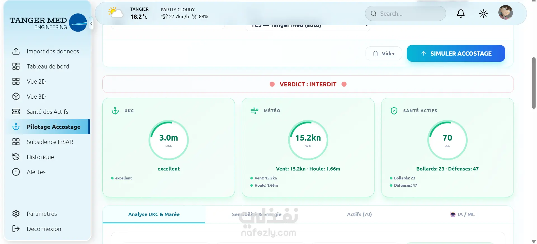The width and height of the screenshot is (537, 244).
Task: Click the page vertical scrollbar
Action: point(534,83)
